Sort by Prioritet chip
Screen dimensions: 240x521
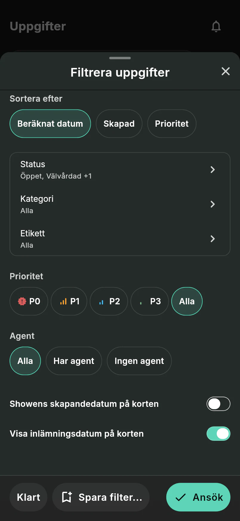pyautogui.click(x=172, y=124)
